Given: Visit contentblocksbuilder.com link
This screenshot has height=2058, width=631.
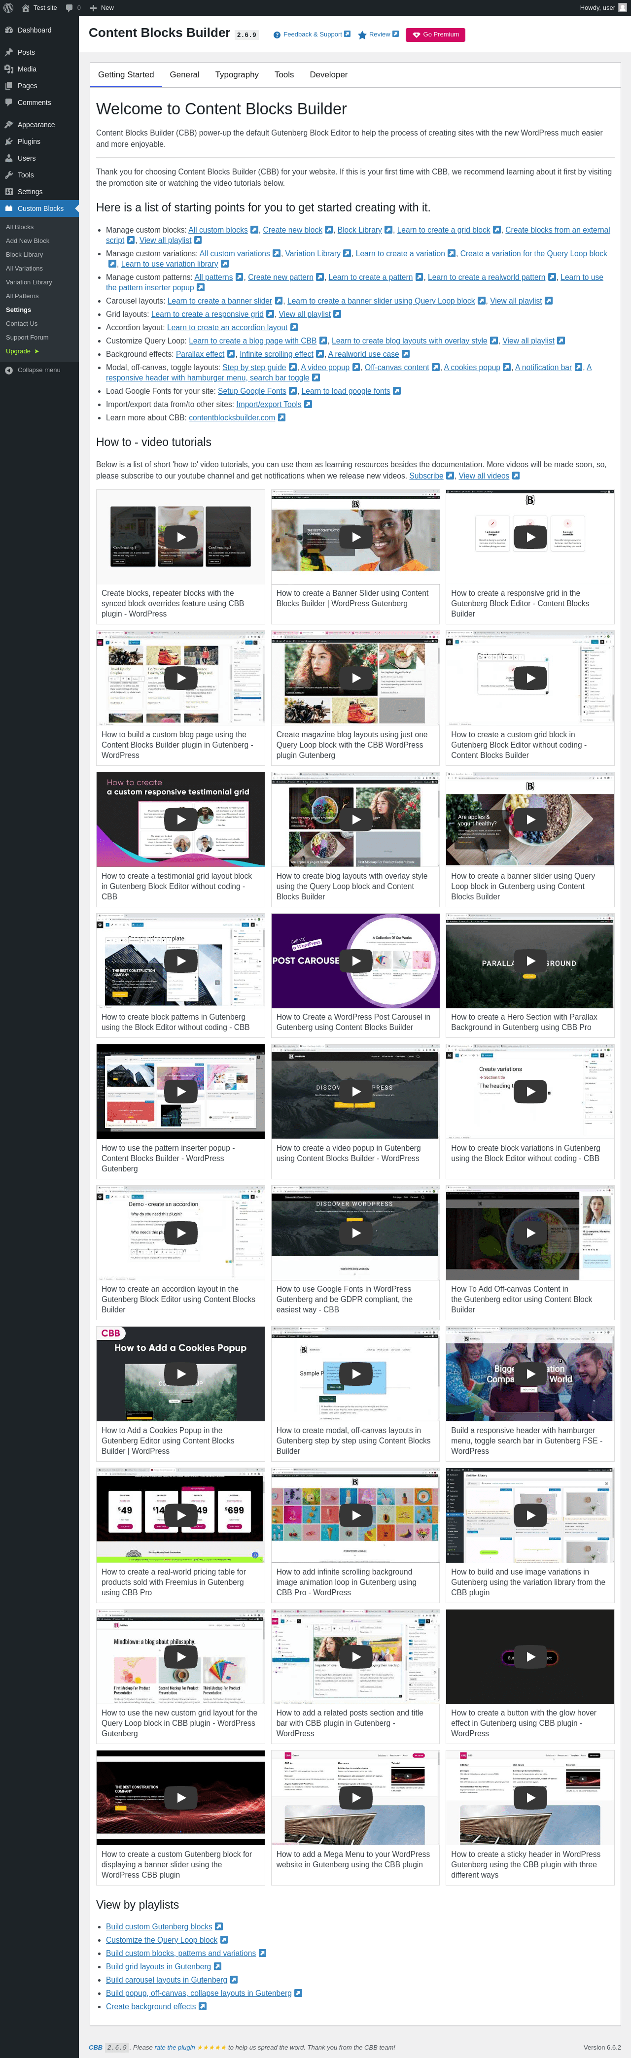Looking at the screenshot, I should point(232,418).
